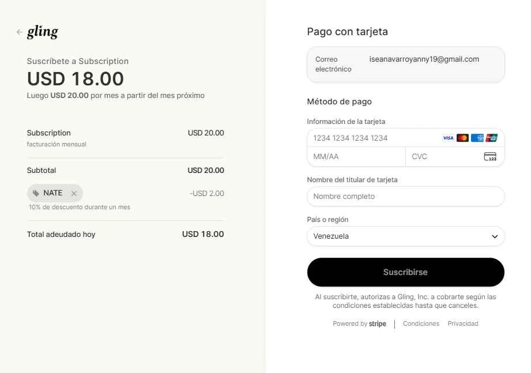531x373 pixels.
Task: Click the Visa card logo
Action: (448, 138)
